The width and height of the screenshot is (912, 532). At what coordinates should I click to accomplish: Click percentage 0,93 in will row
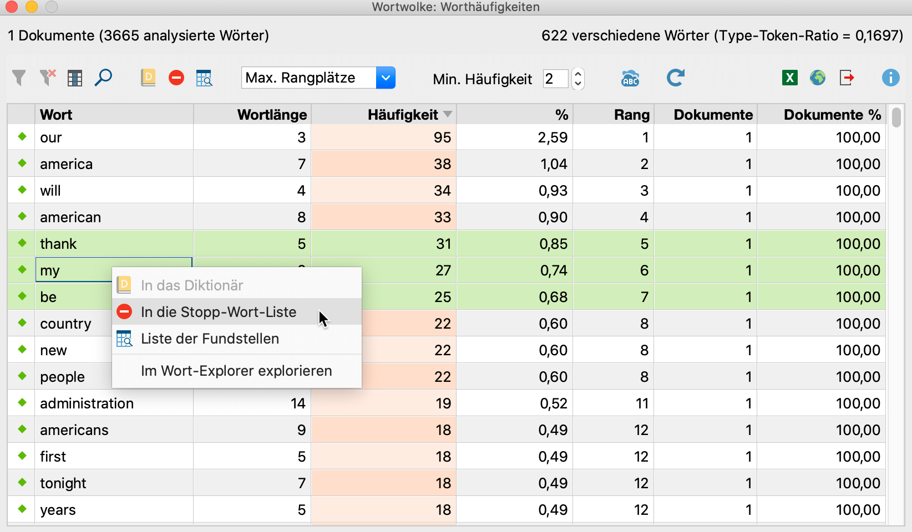pos(515,191)
